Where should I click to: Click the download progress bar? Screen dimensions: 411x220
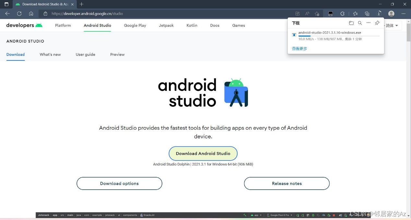click(x=339, y=36)
